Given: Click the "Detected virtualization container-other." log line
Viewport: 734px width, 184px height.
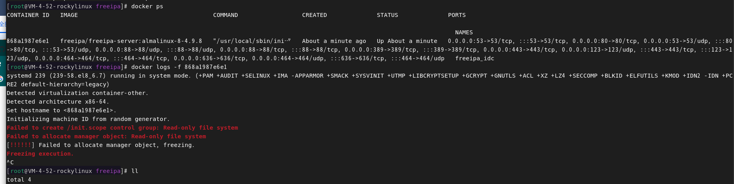Looking at the screenshot, I should 78,93.
